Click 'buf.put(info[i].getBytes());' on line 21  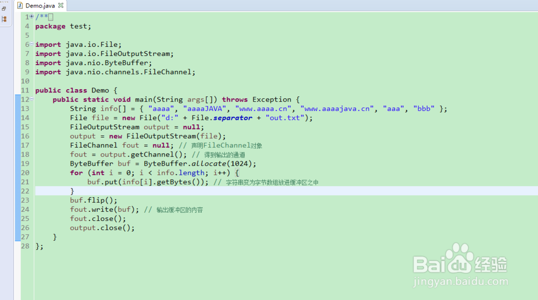coord(148,182)
